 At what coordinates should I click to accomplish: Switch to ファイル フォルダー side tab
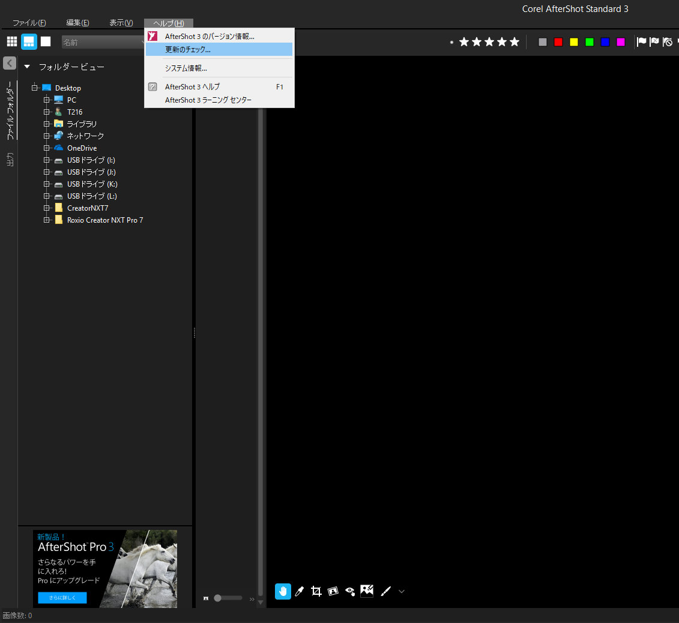click(x=10, y=110)
